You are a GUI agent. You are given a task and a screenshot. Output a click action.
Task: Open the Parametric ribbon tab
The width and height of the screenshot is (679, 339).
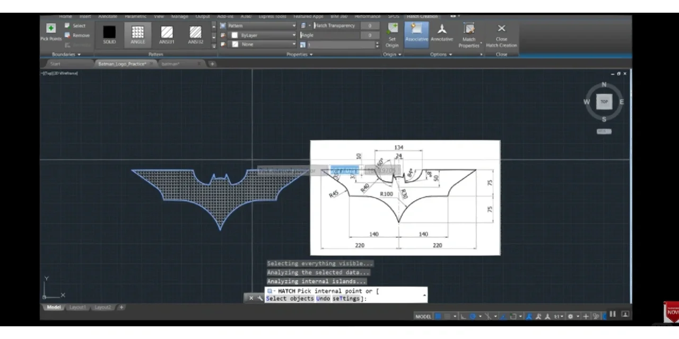[x=135, y=16]
